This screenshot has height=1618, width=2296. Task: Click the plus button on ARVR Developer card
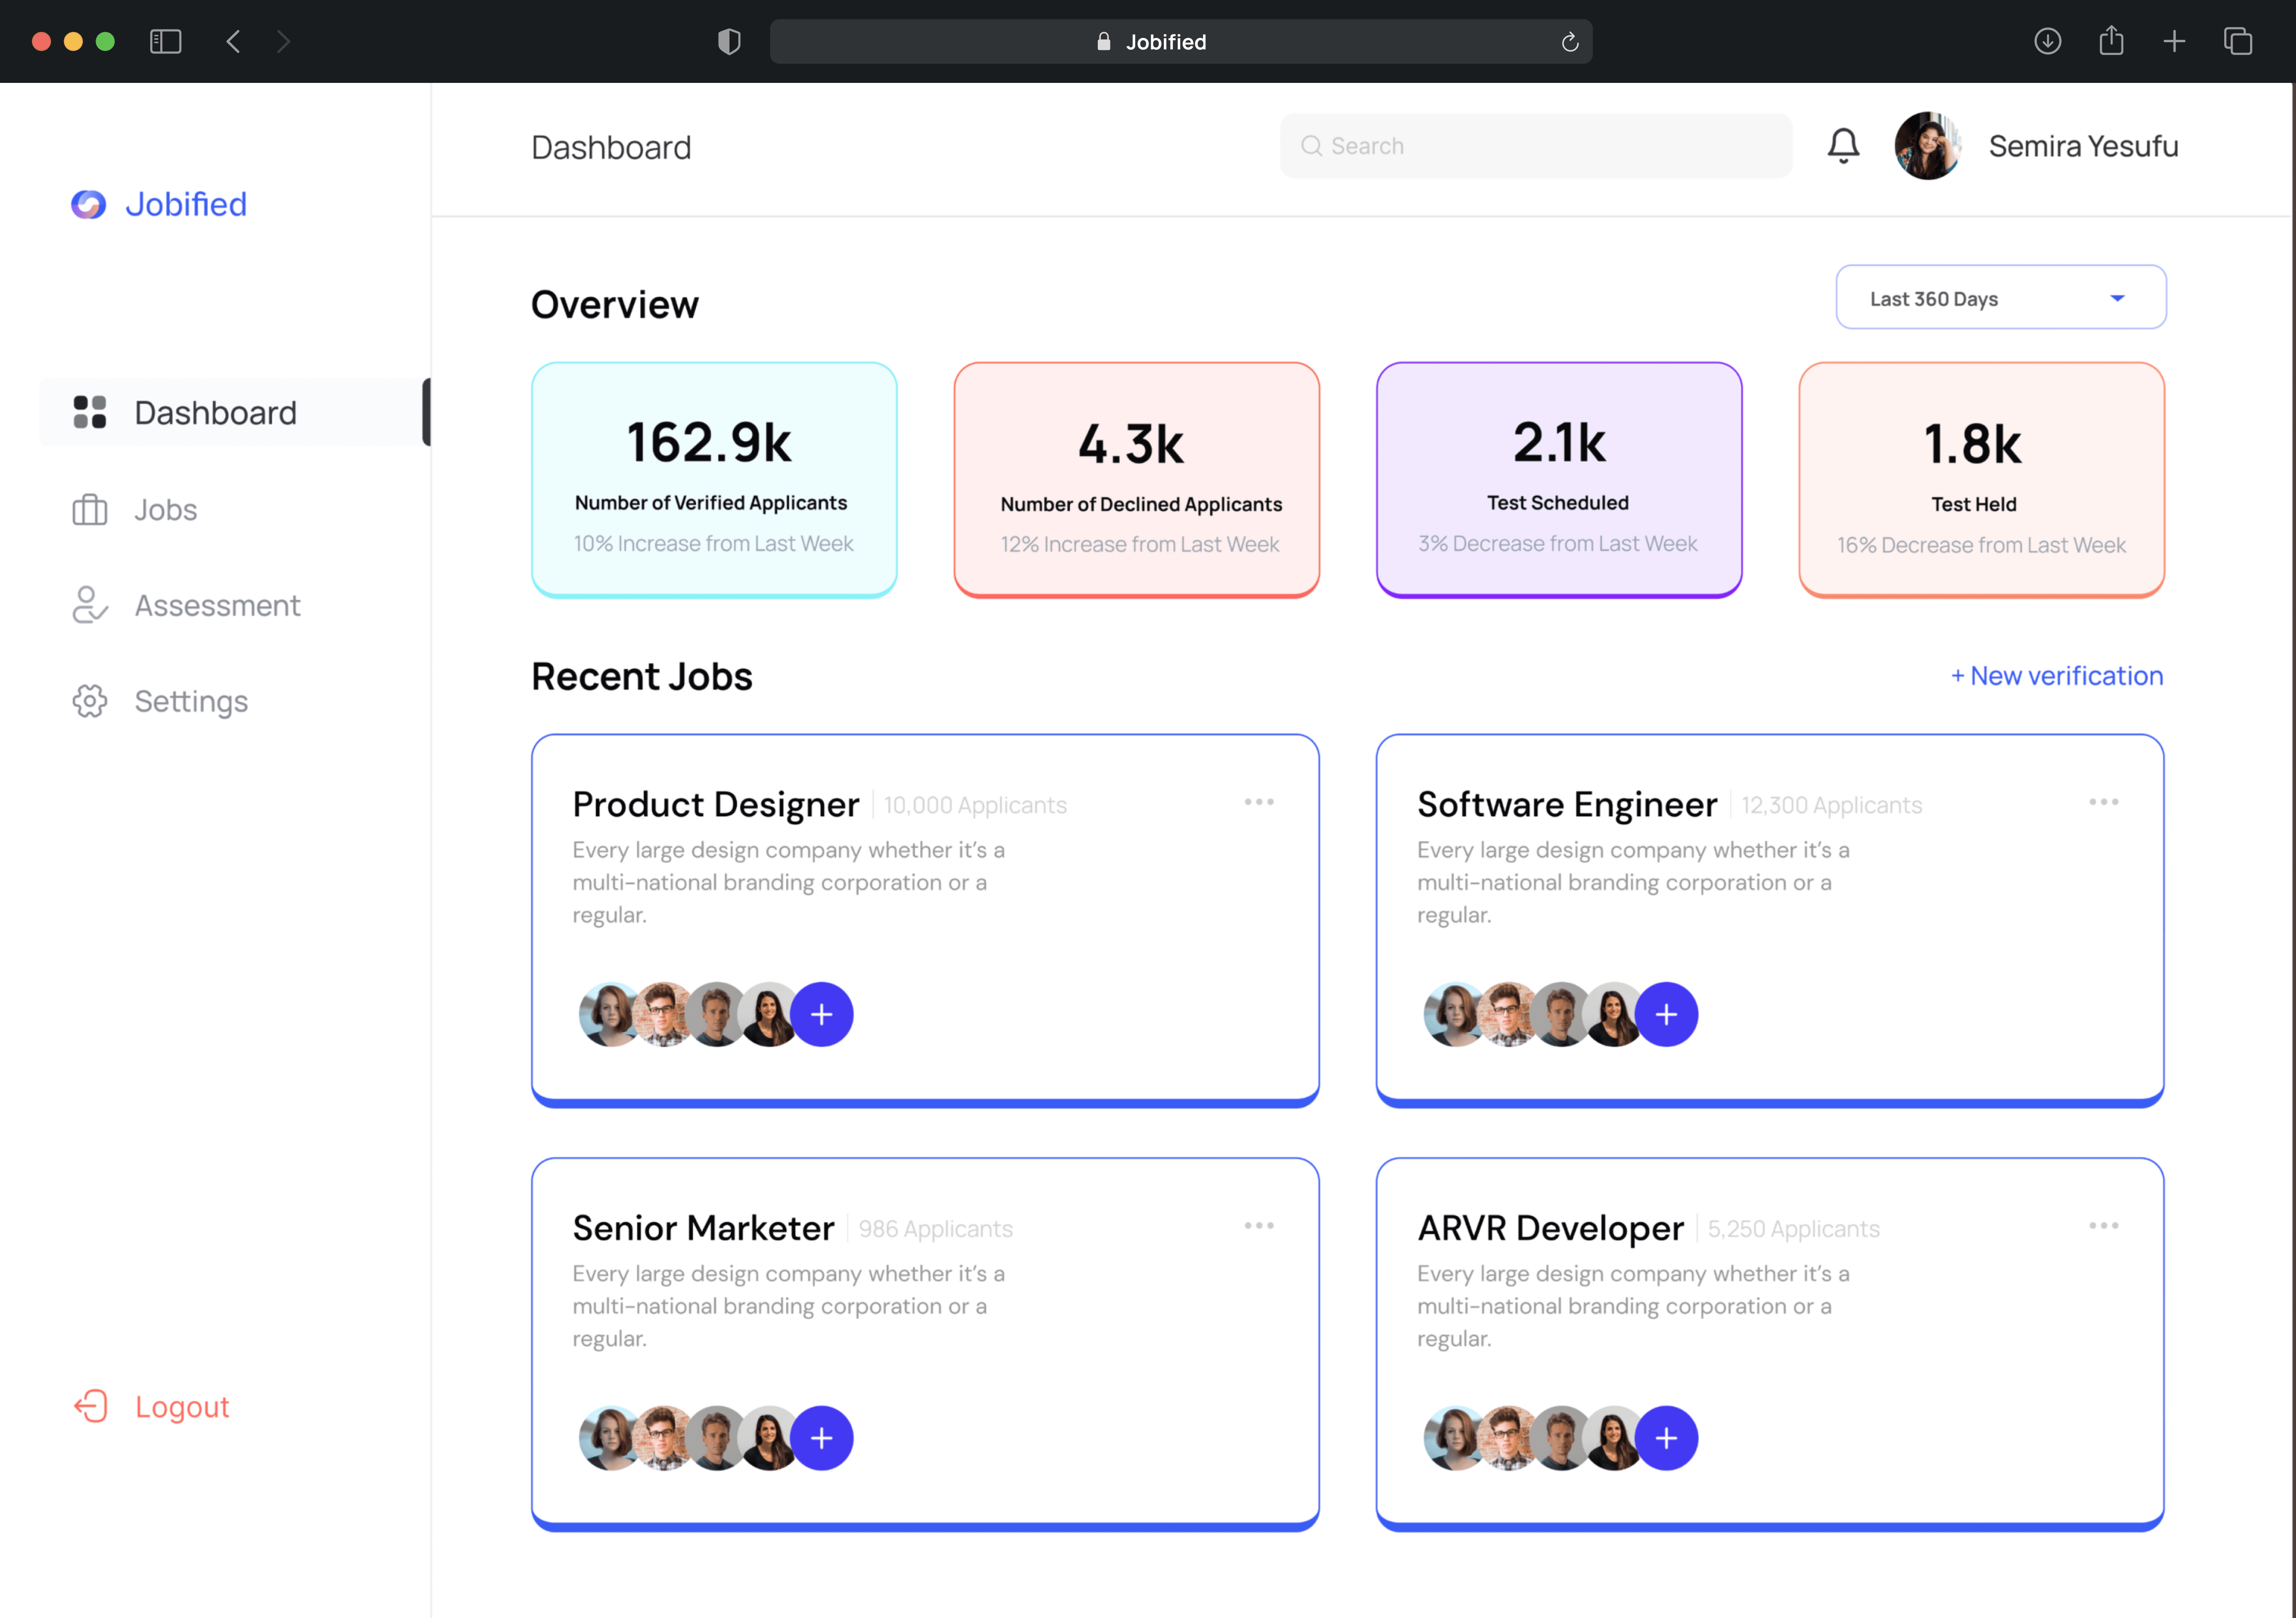click(x=1666, y=1438)
